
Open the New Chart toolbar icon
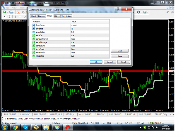point(5,12)
